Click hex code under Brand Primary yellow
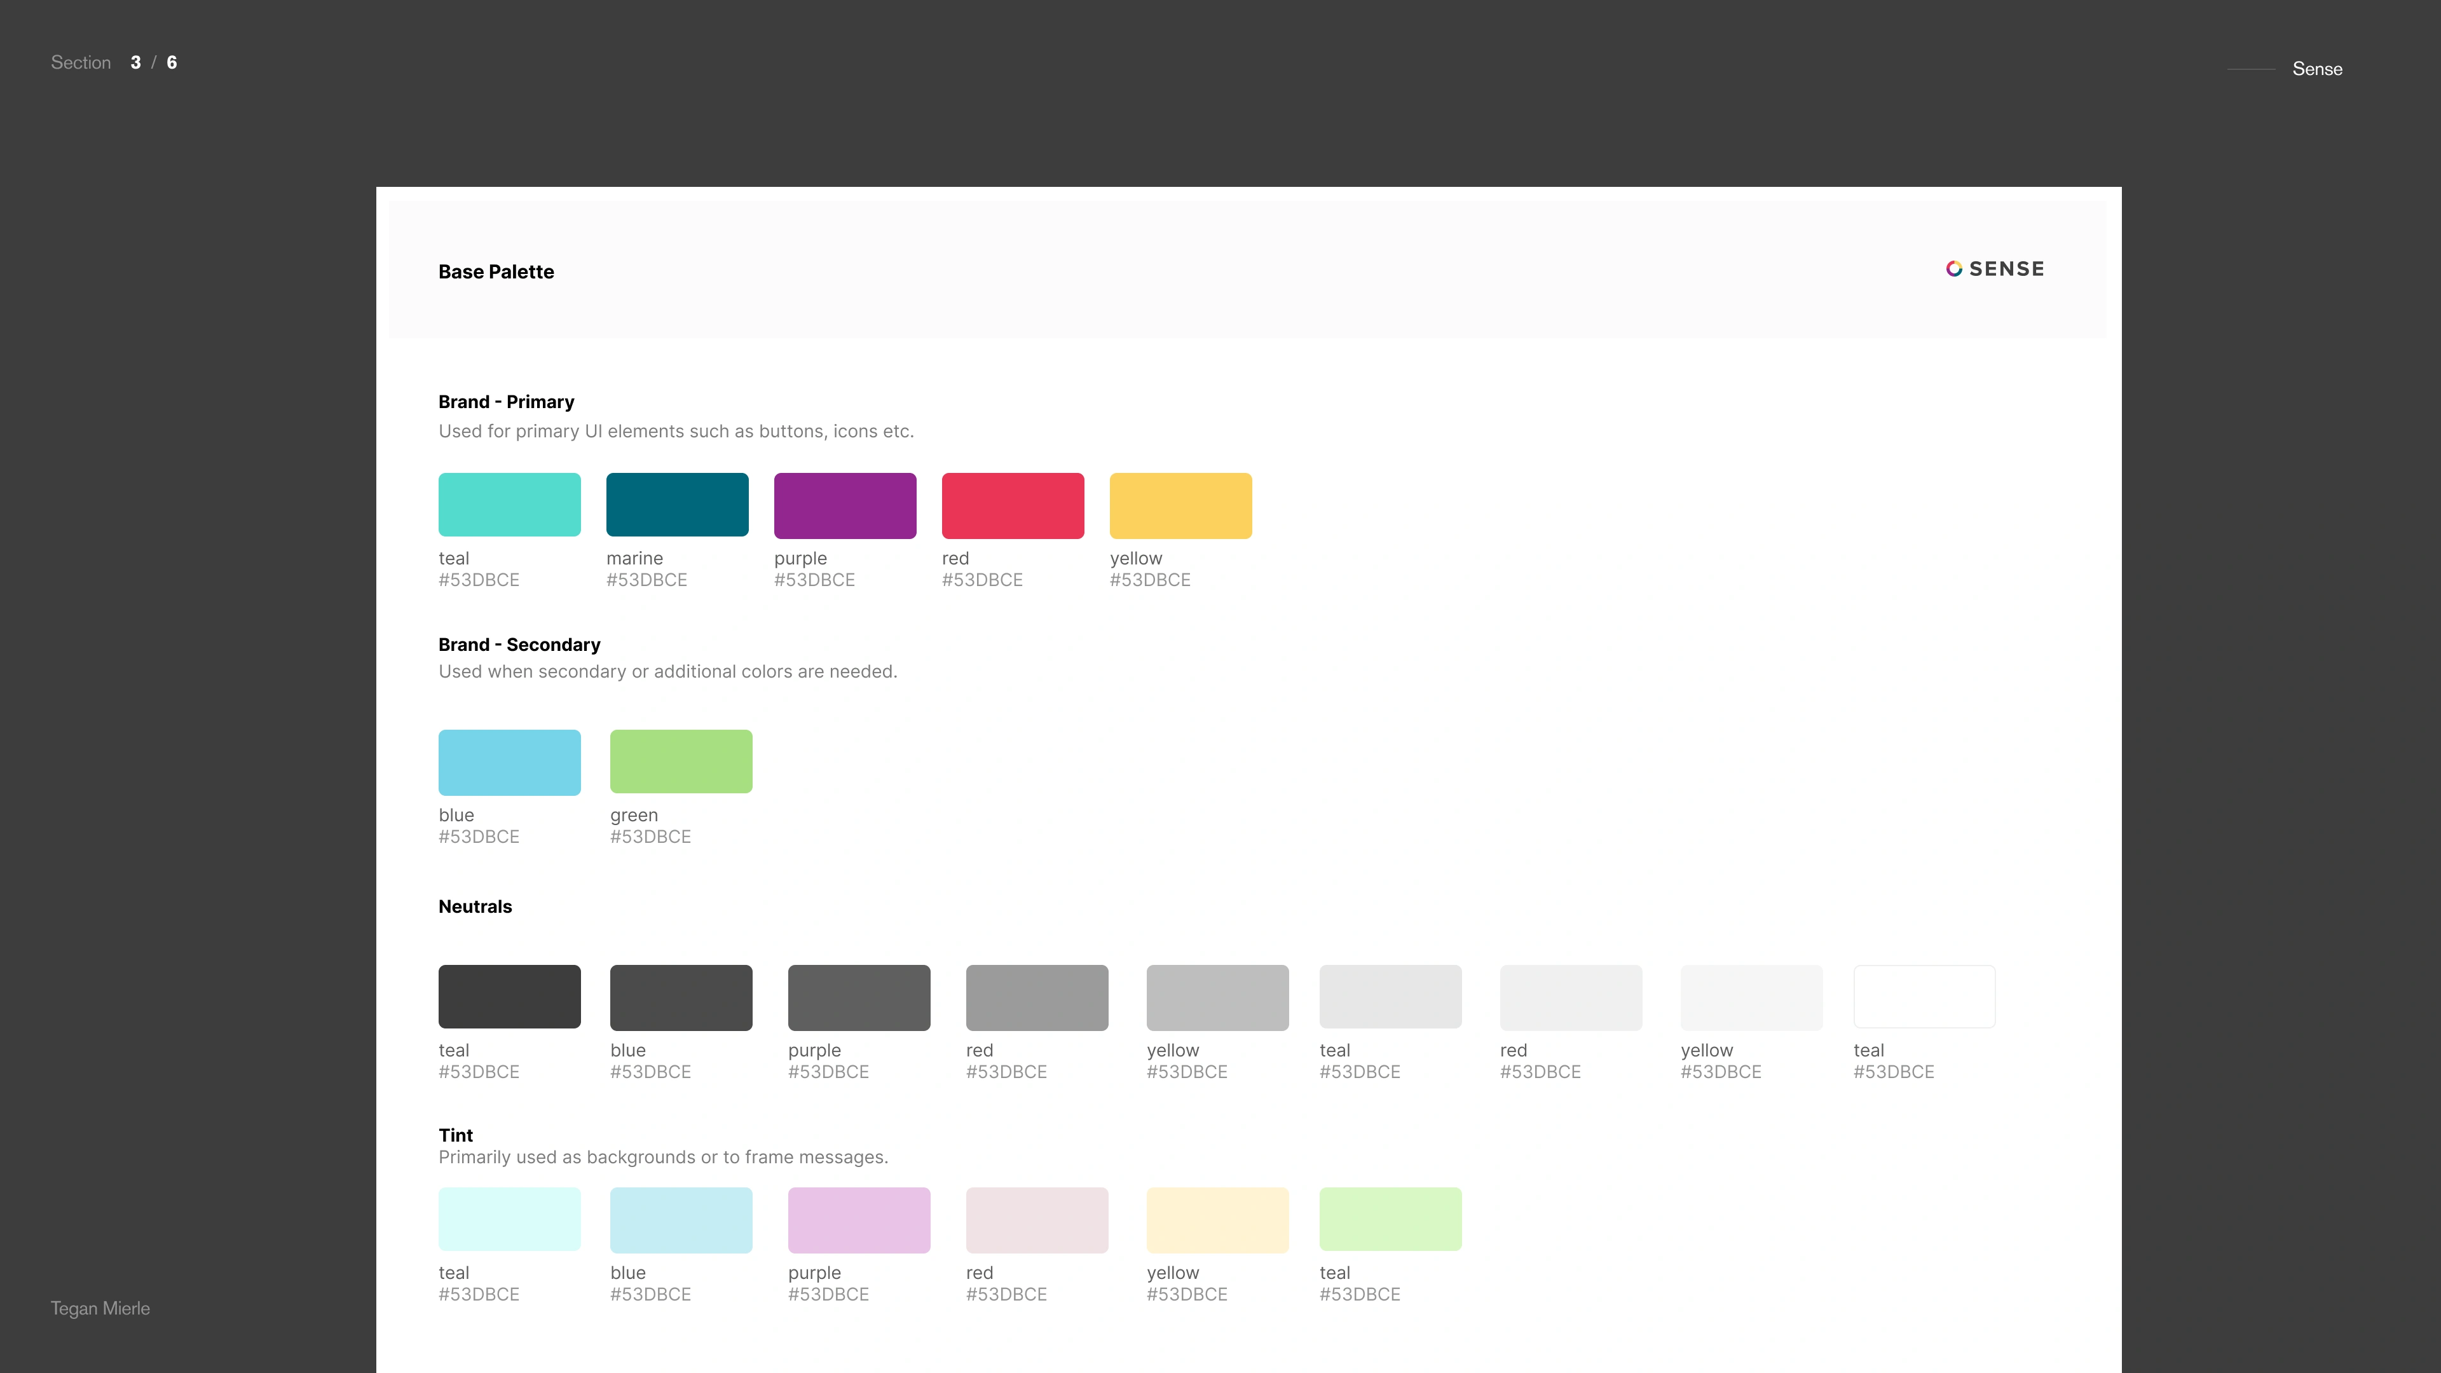 click(x=1149, y=580)
